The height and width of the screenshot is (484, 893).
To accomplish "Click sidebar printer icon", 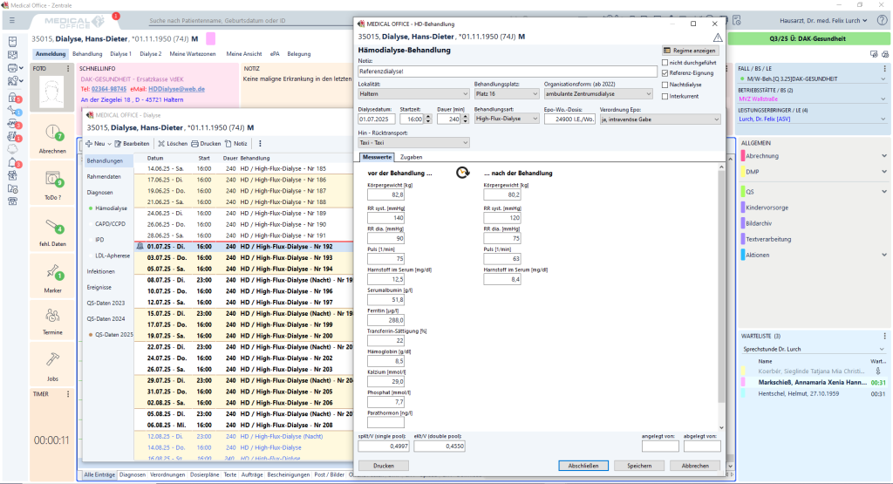I will [12, 68].
